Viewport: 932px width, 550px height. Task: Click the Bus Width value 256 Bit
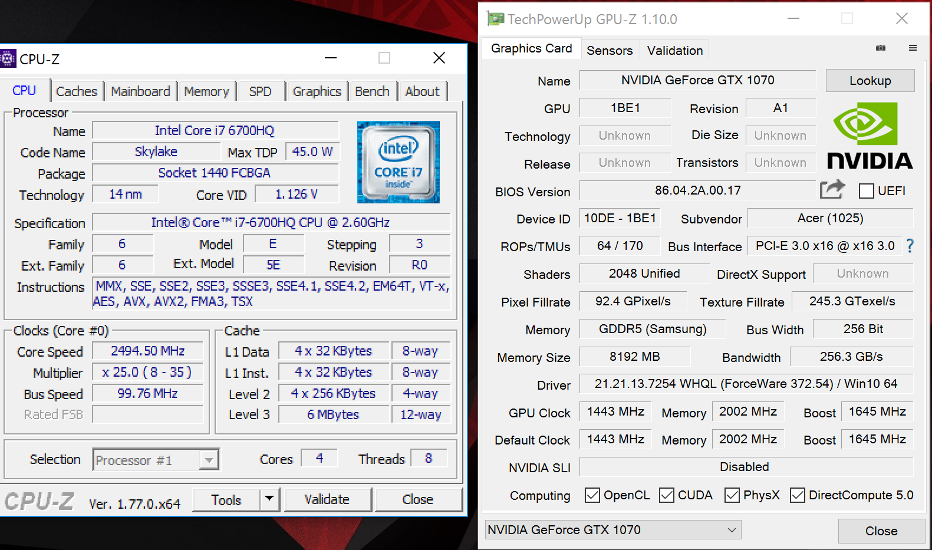point(863,329)
